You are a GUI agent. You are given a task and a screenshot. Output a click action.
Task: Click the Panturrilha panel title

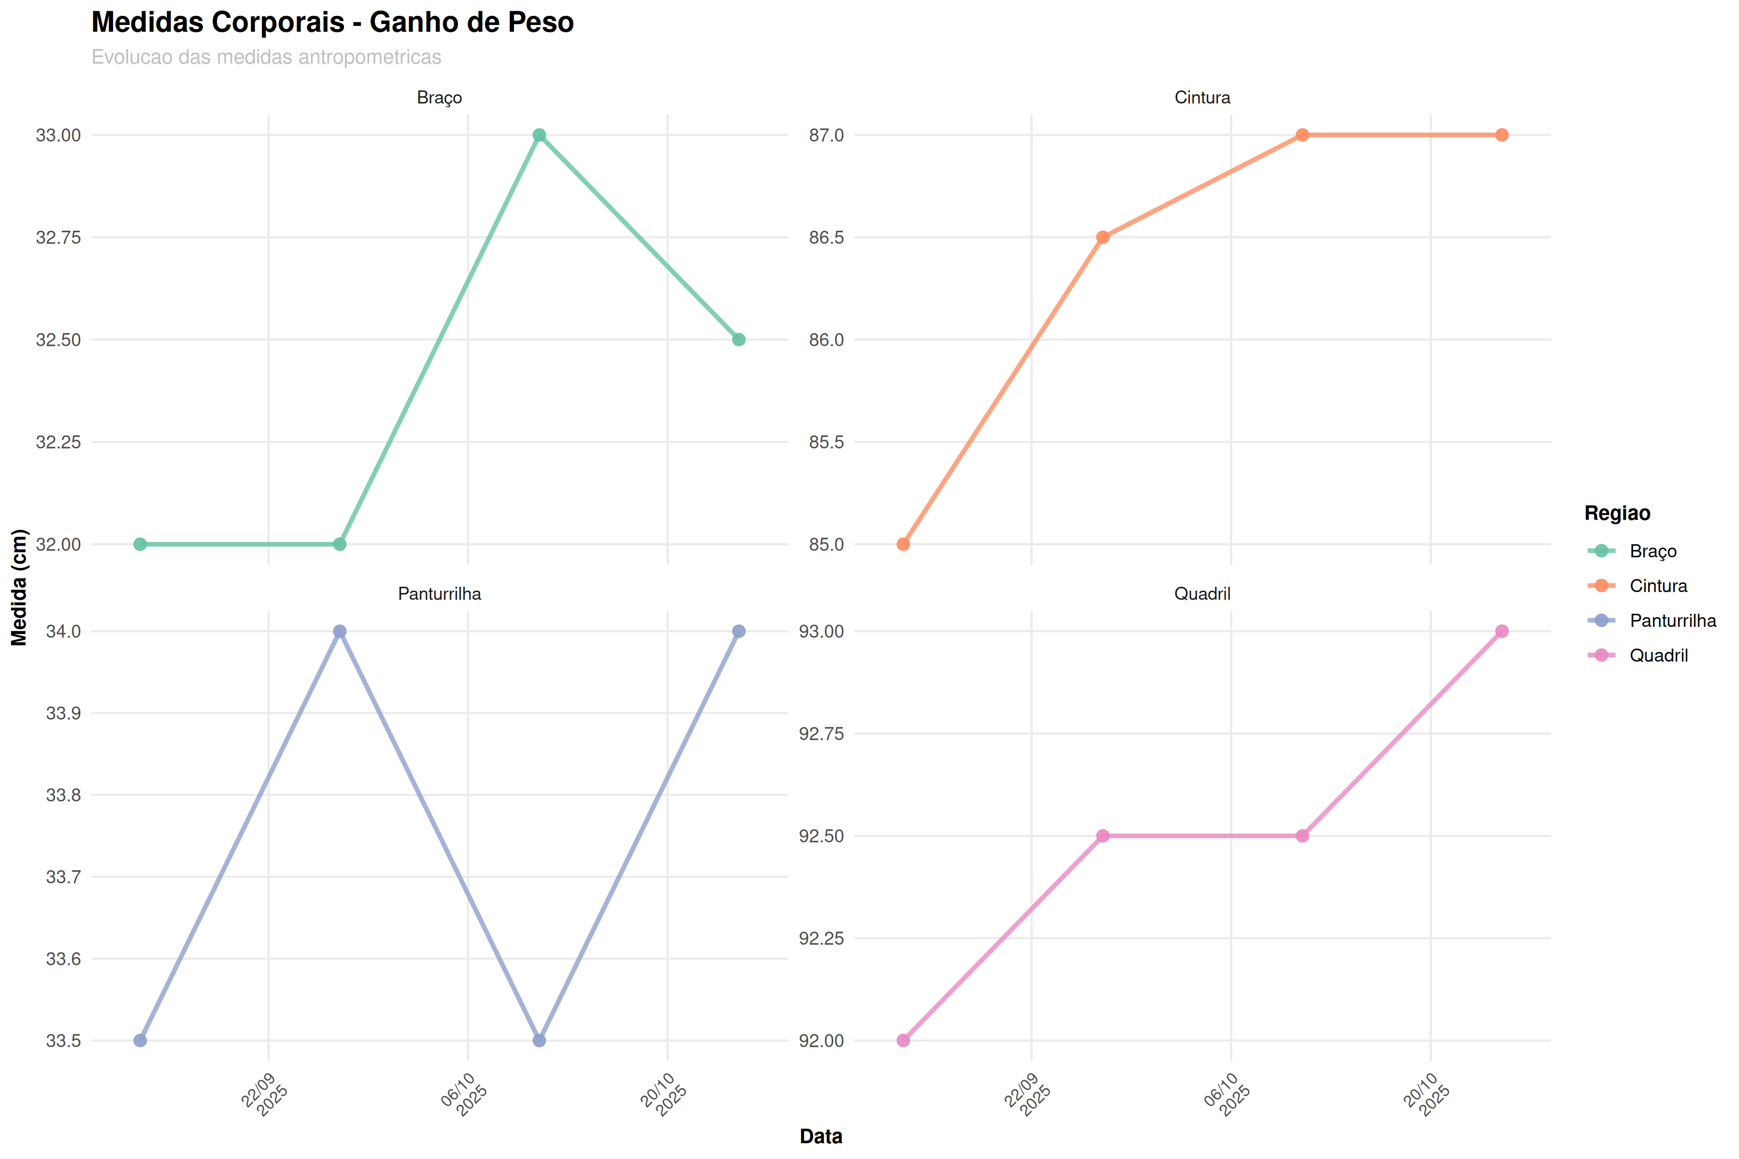(439, 594)
